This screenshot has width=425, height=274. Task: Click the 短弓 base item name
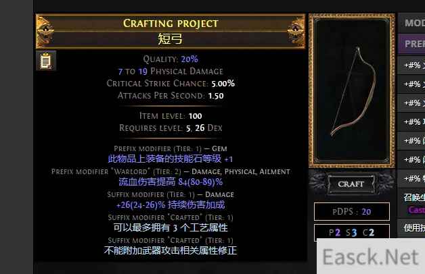pyautogui.click(x=171, y=39)
